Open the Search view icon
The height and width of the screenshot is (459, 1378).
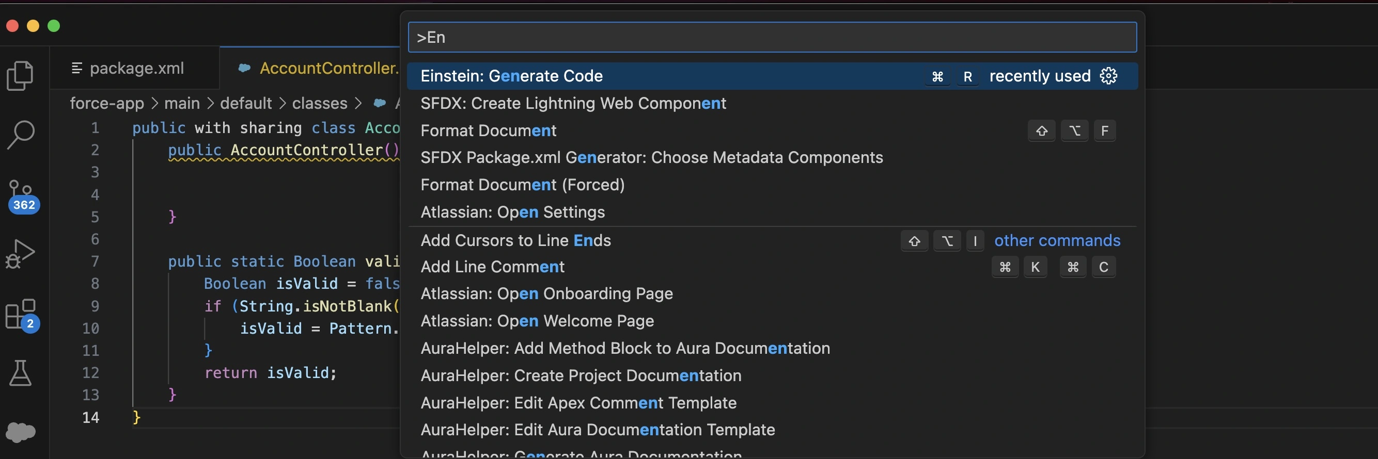pos(21,135)
